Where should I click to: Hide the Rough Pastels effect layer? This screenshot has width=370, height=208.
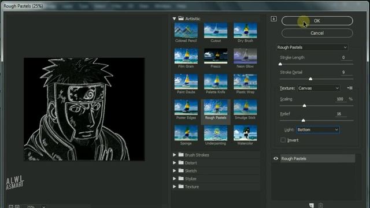coord(276,158)
